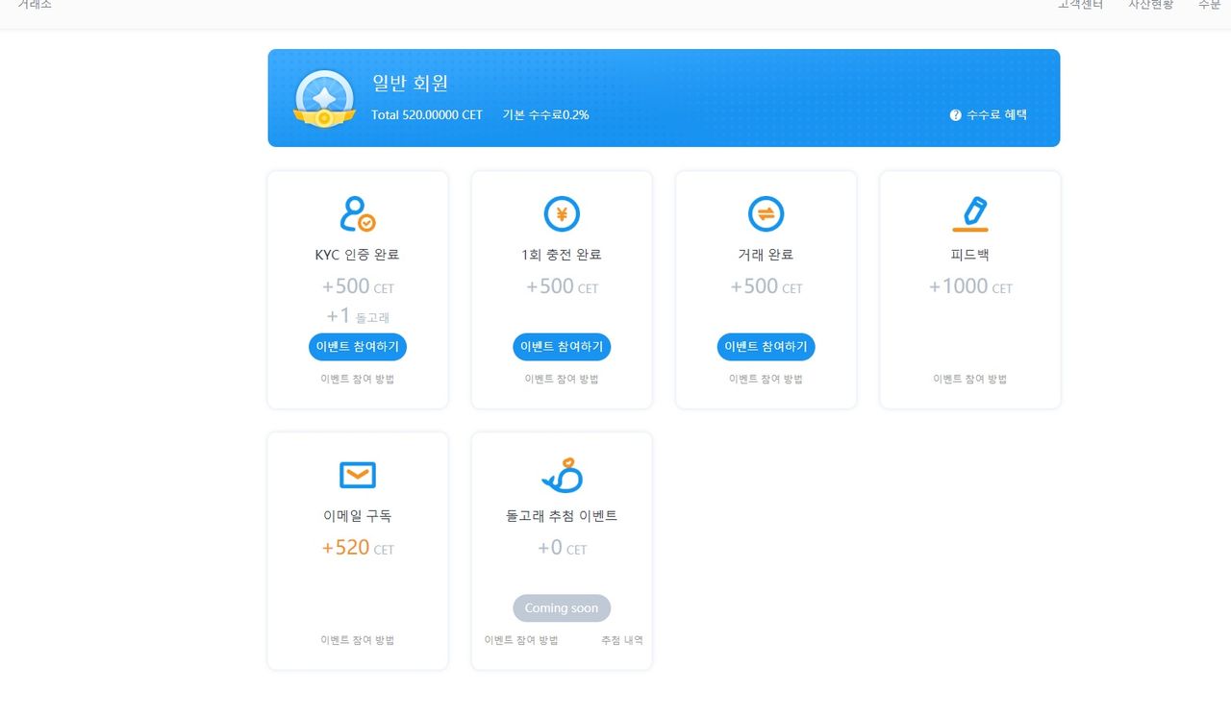
Task: Click the +0 CET reward amount
Action: [562, 548]
